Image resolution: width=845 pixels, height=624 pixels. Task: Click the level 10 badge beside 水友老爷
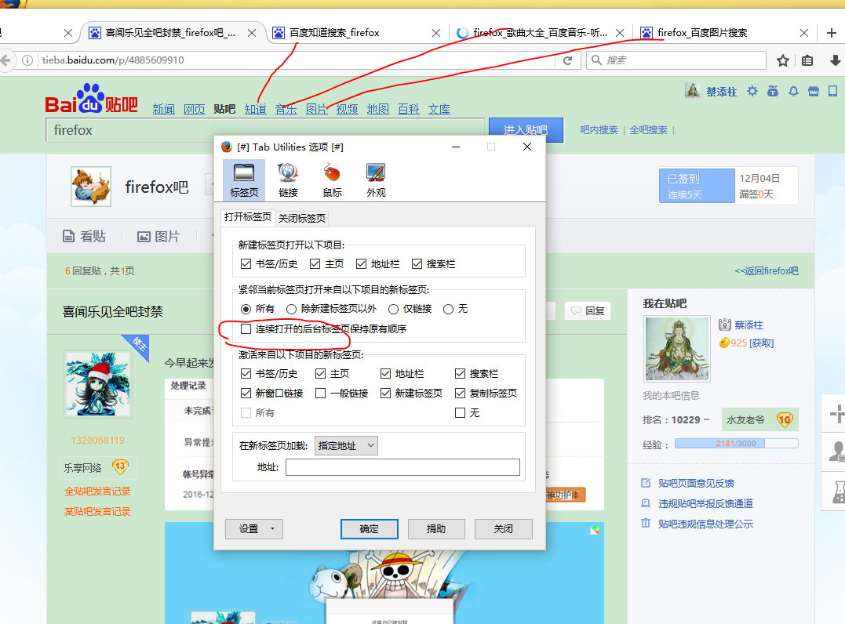tap(785, 419)
